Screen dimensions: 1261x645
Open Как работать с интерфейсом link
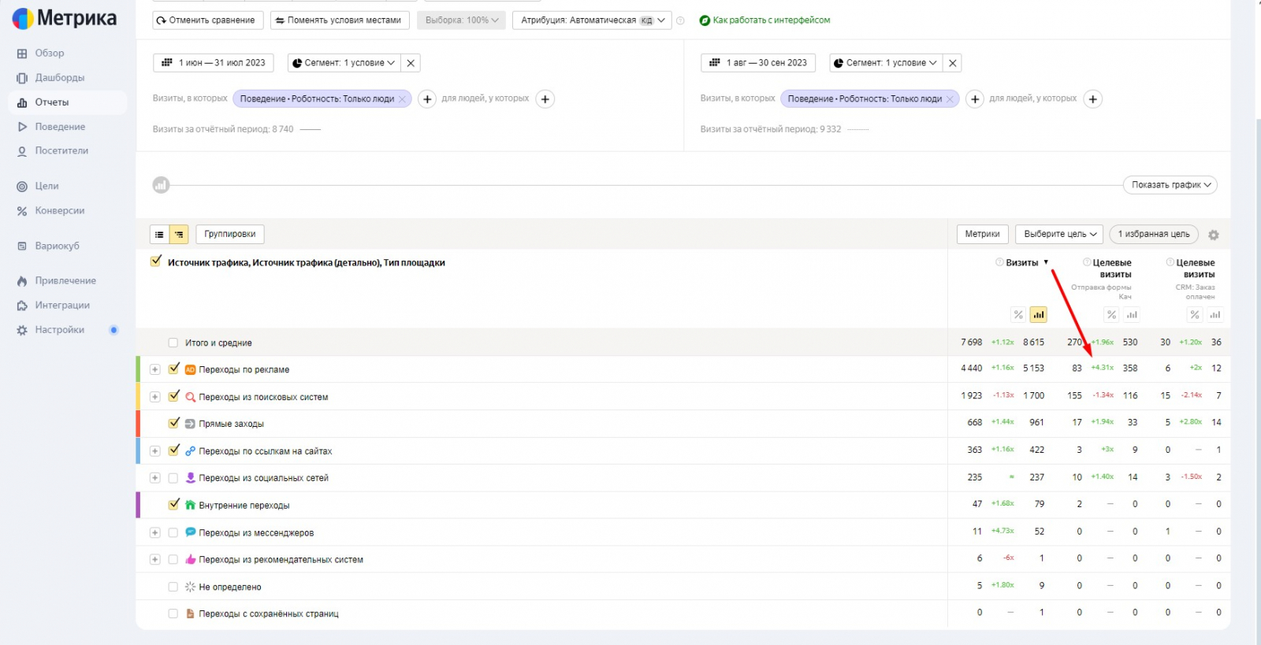[770, 20]
